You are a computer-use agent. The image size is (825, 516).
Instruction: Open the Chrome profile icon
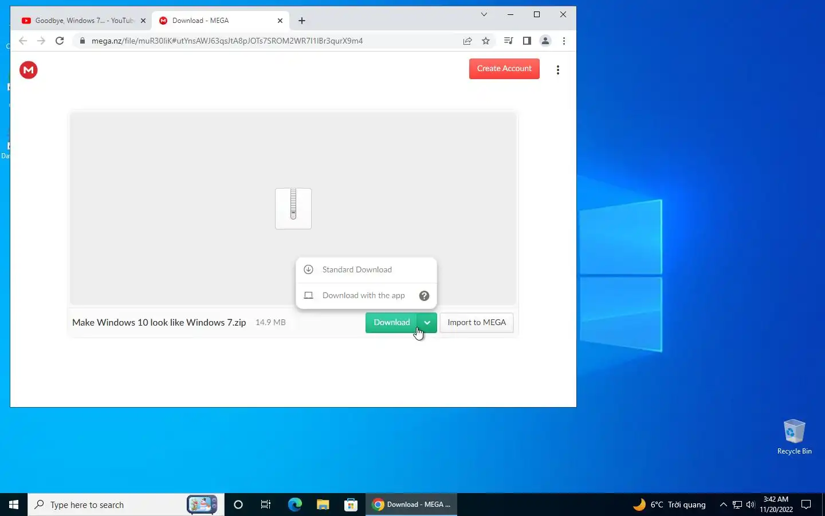tap(545, 41)
